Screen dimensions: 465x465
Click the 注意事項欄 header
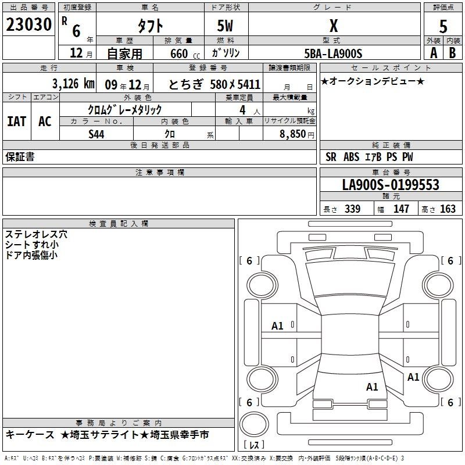pyautogui.click(x=159, y=172)
